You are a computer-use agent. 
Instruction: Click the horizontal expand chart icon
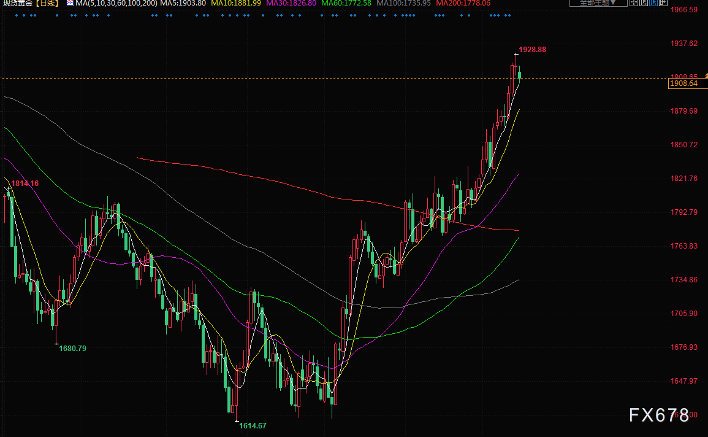(663, 2)
